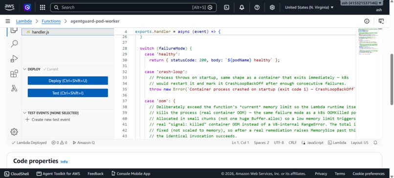394x178 pixels.
Task: Open CloudShell in the footer
Action: tap(17, 174)
